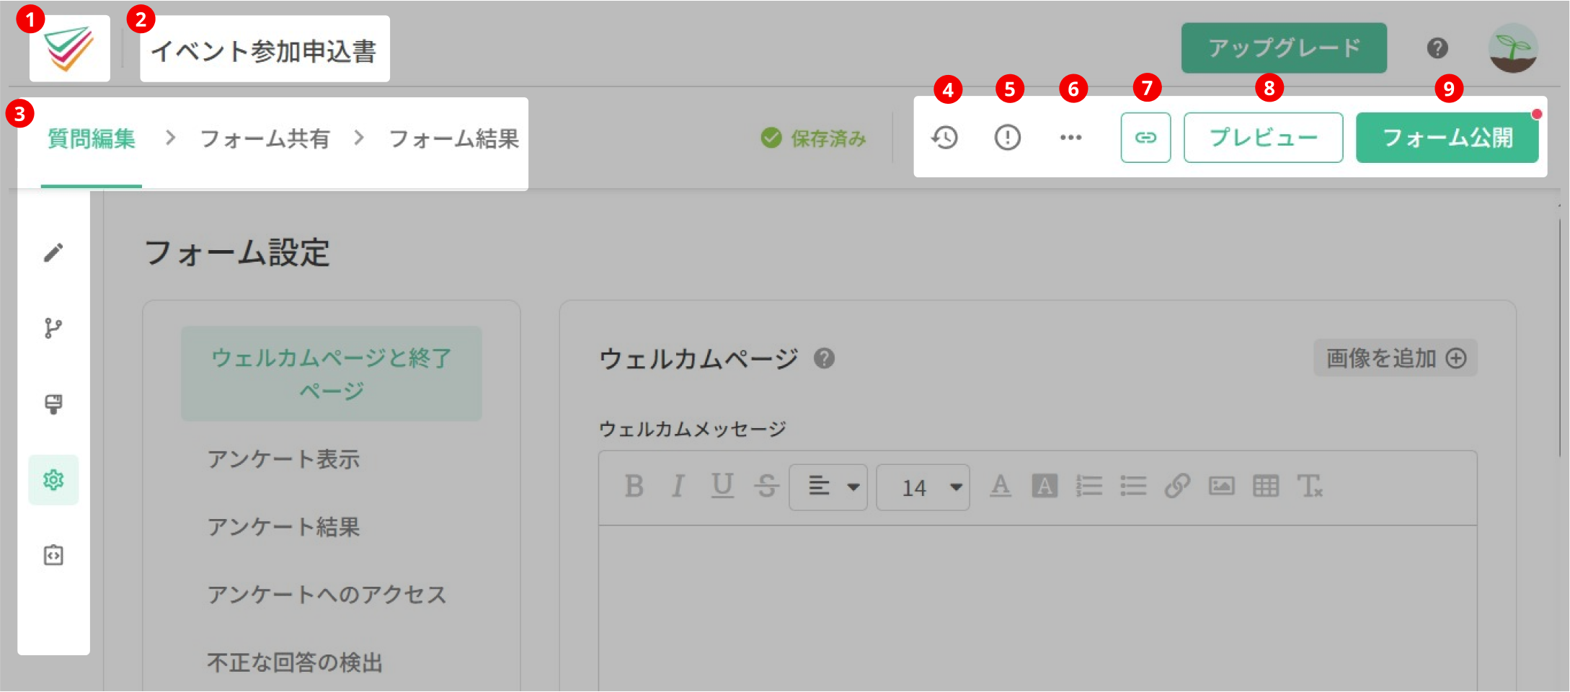The height and width of the screenshot is (692, 1570).
Task: Select 不正な回答の検出 settings item
Action: [x=295, y=662]
